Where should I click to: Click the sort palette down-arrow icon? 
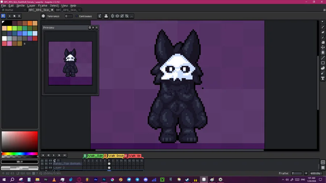click(9, 16)
